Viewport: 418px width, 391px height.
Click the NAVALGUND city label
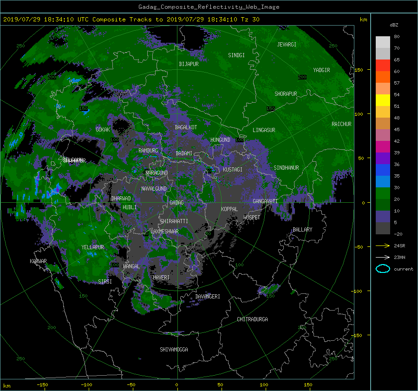point(154,189)
